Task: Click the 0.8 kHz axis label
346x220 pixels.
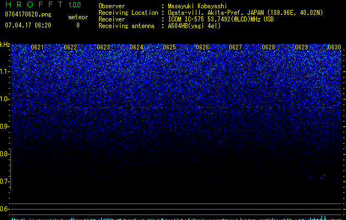Action: 4,154
